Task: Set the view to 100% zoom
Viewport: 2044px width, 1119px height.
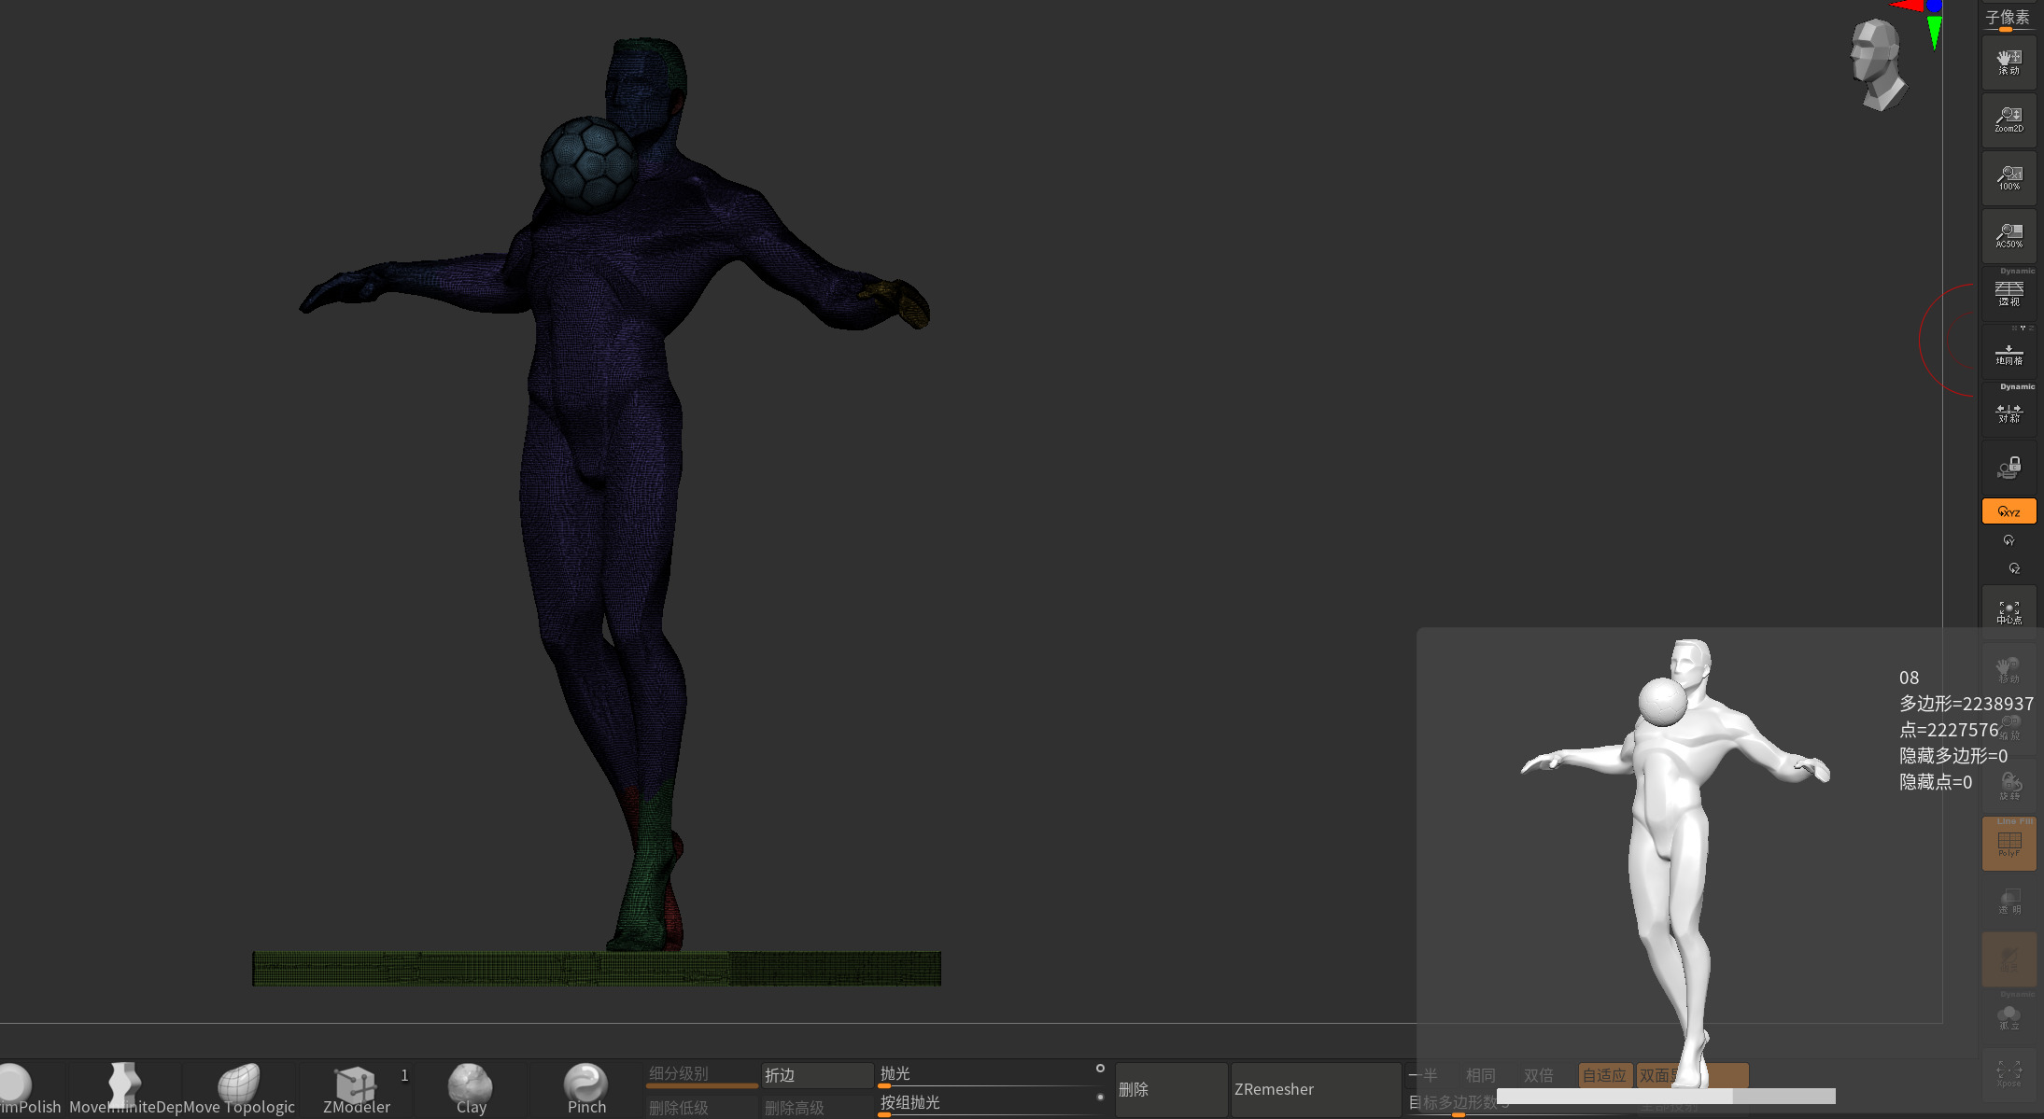Action: 2009,178
